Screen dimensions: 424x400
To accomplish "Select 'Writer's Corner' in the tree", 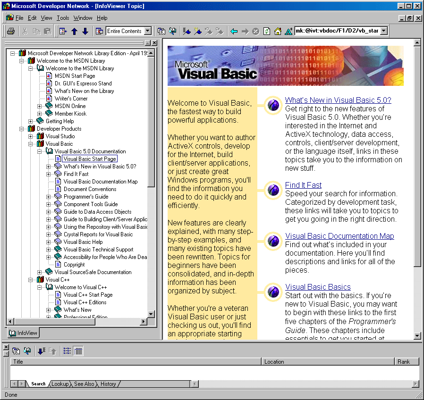I will tap(71, 99).
